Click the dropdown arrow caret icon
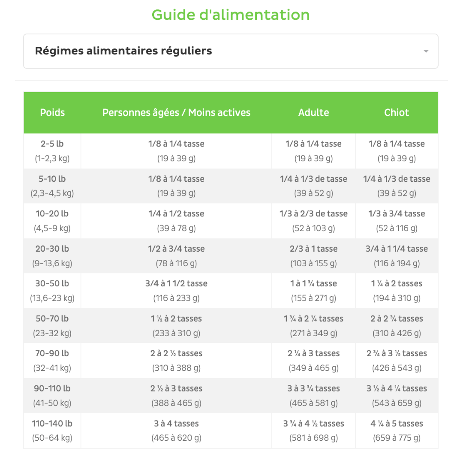463x463 pixels. (x=426, y=51)
